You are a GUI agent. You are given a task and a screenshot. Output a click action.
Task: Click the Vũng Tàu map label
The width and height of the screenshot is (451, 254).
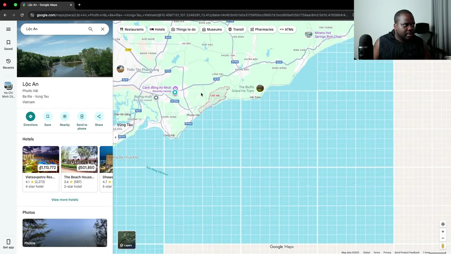125,125
